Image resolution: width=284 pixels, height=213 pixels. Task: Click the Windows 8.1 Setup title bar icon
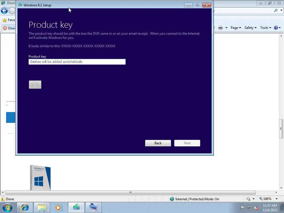pyautogui.click(x=20, y=5)
